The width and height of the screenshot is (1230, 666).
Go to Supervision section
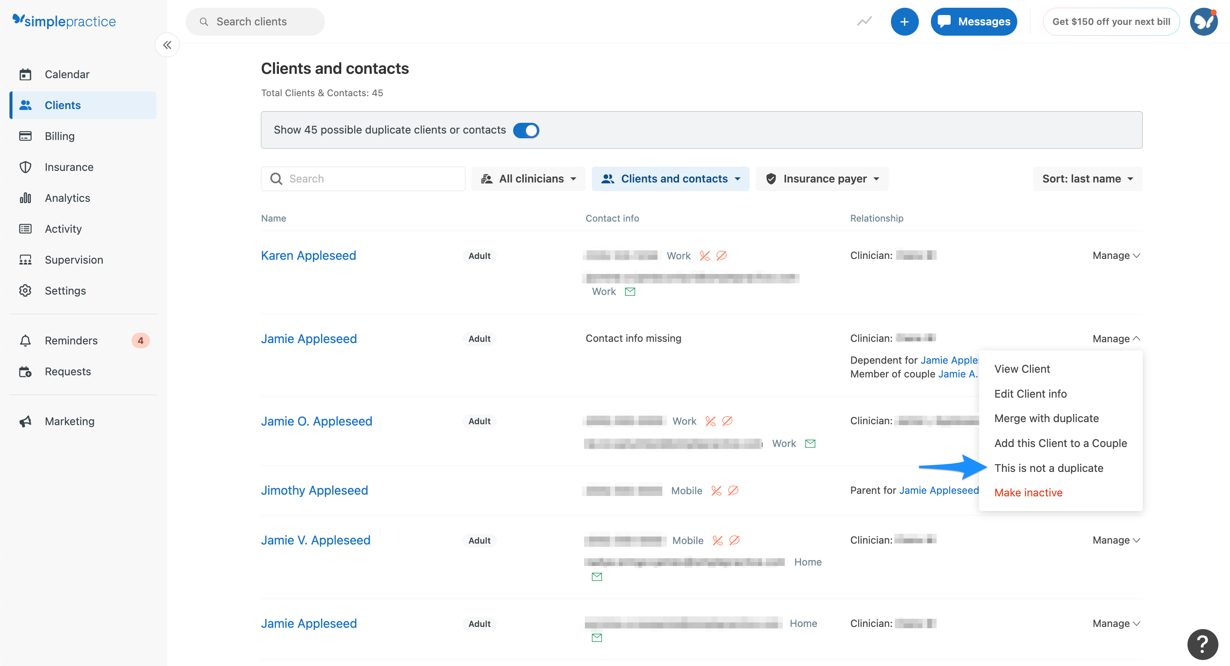(74, 259)
